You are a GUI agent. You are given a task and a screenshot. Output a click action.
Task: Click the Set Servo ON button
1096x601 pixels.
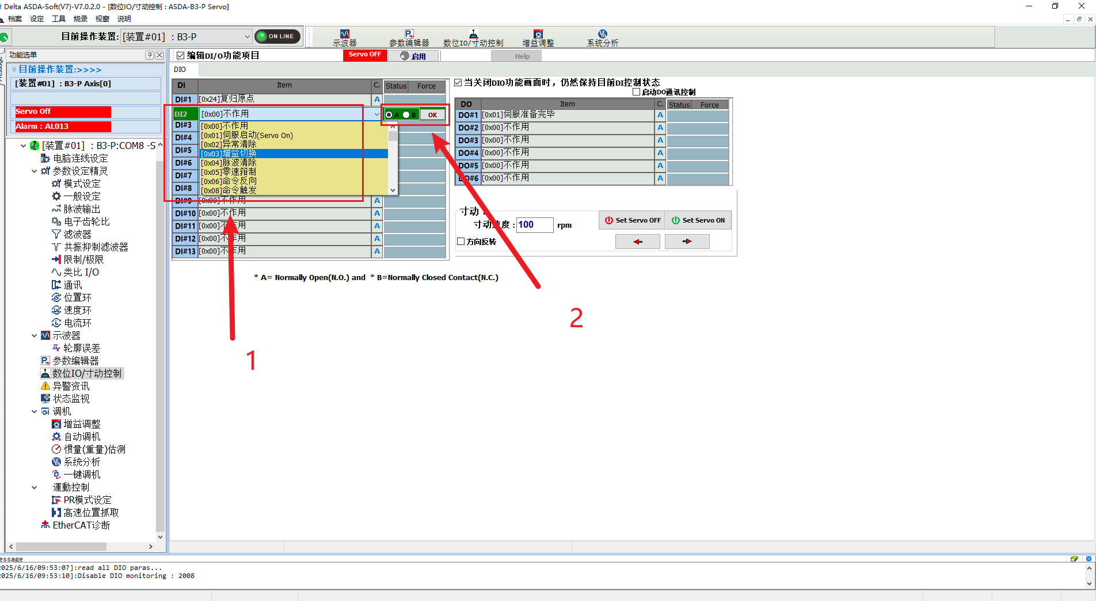click(x=698, y=220)
